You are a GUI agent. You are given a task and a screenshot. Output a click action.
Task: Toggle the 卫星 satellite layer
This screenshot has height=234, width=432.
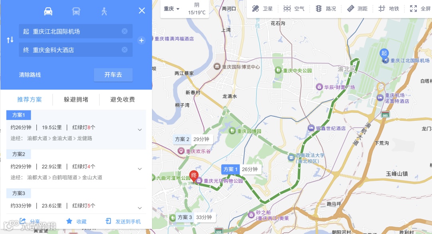pyautogui.click(x=262, y=8)
